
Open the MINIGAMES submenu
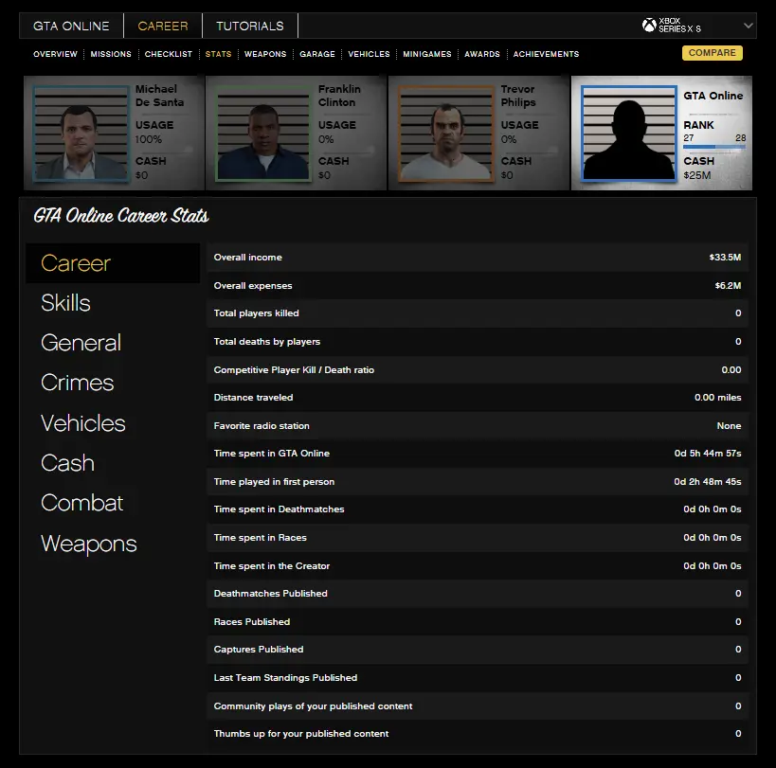[427, 54]
